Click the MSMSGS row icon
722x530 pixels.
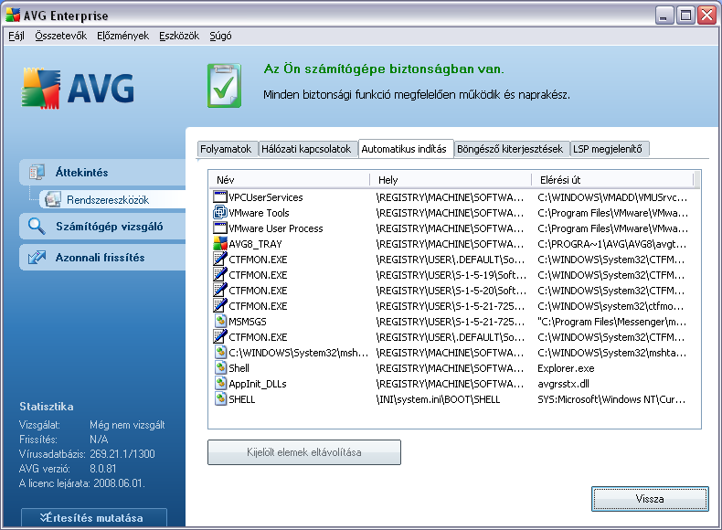[x=220, y=321]
